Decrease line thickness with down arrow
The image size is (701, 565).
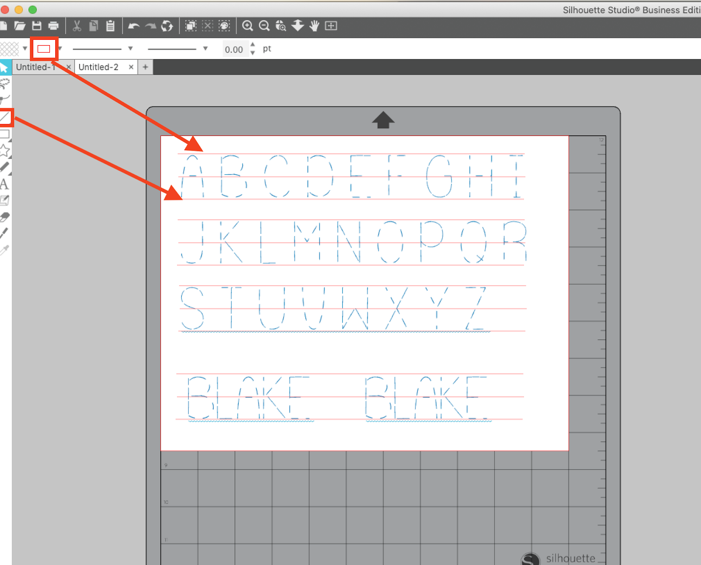pyautogui.click(x=252, y=53)
